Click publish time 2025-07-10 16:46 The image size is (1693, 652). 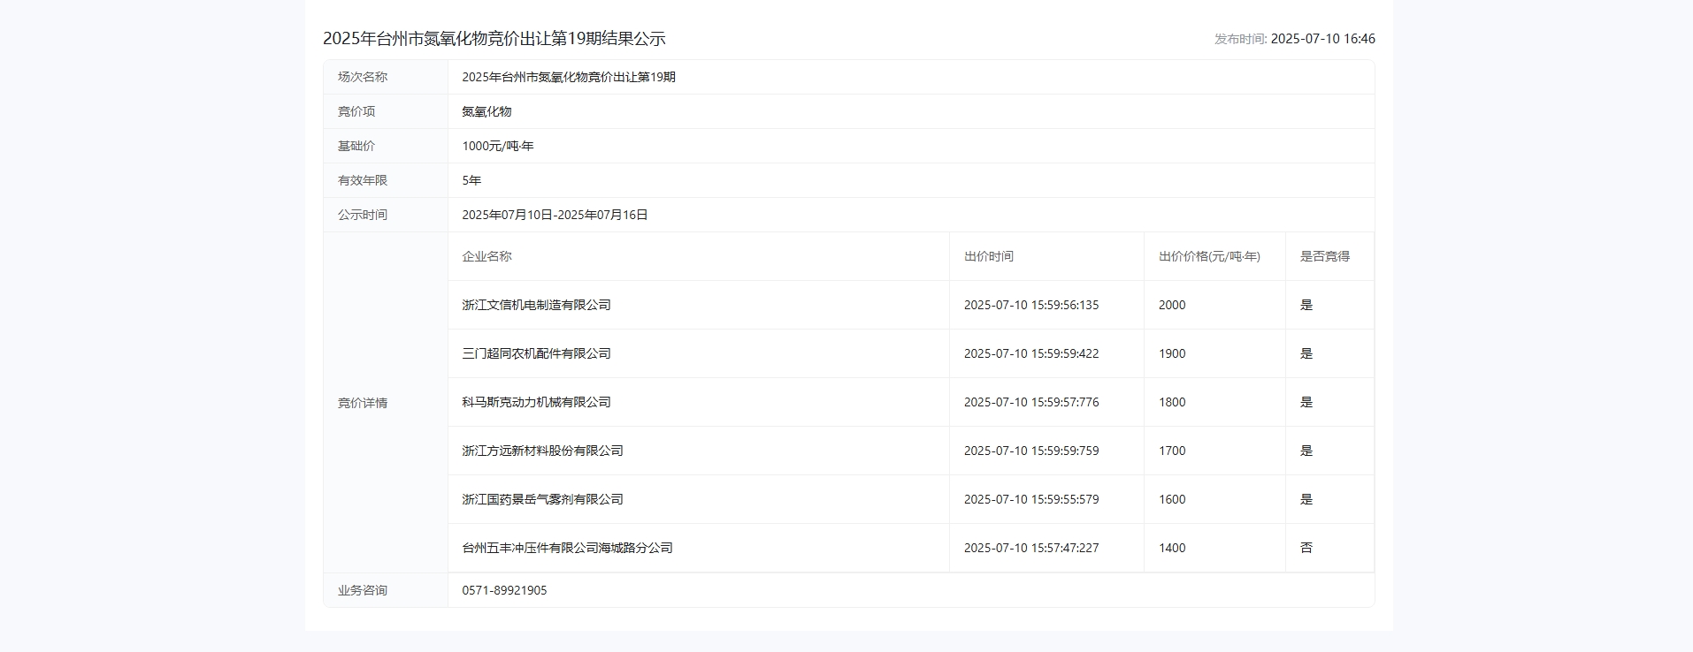(1322, 39)
